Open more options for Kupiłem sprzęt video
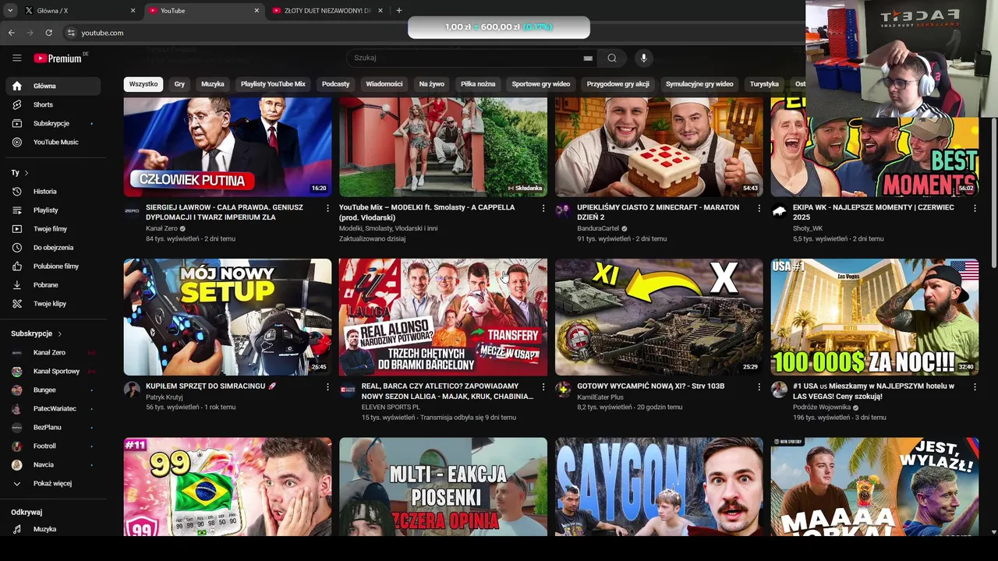The height and width of the screenshot is (561, 998). click(327, 386)
